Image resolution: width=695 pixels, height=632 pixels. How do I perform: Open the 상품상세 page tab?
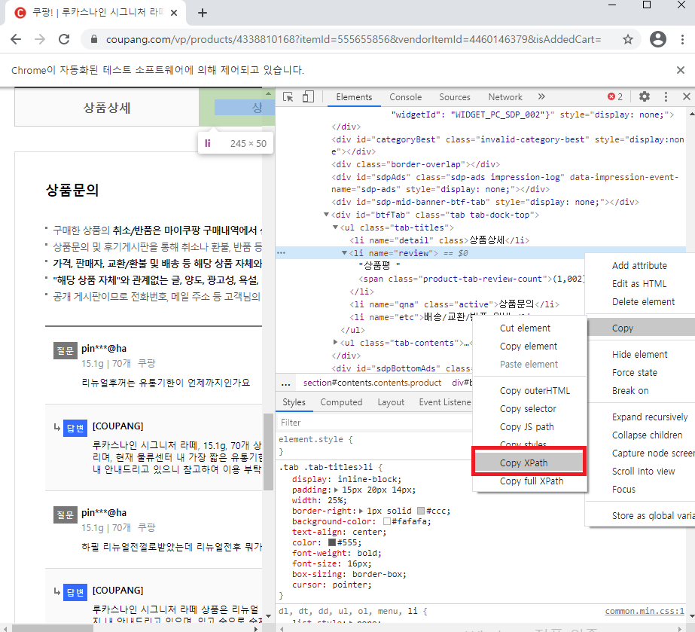[107, 107]
